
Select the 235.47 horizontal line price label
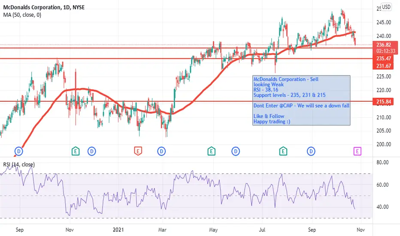click(384, 58)
